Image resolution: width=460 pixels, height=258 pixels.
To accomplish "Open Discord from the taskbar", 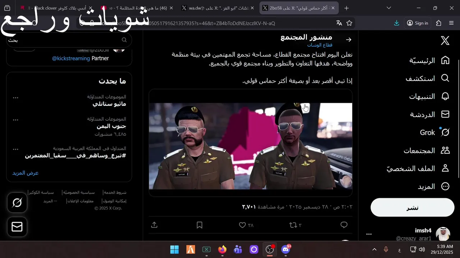I will coord(286,249).
